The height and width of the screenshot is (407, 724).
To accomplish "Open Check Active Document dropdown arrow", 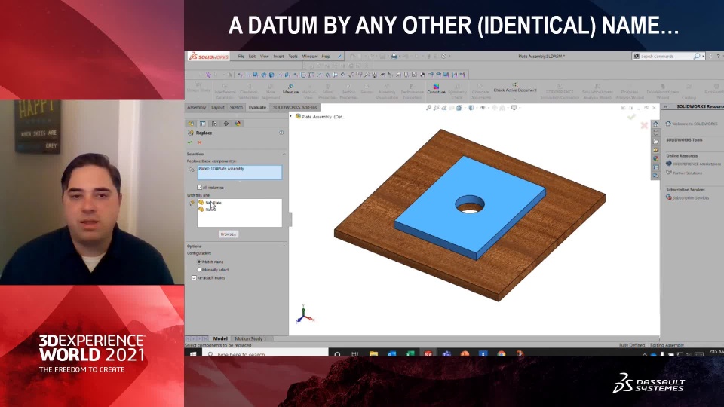I will pos(515,99).
